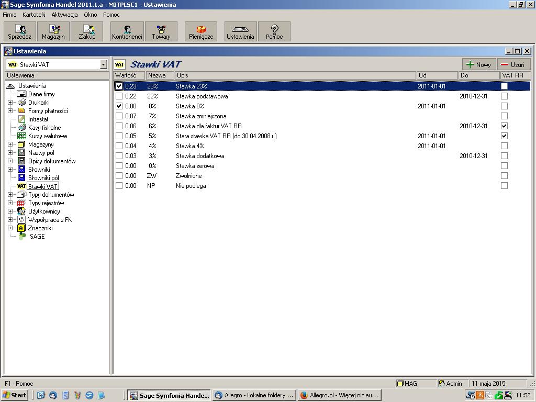
Task: Expand the Znaczniki tree branch
Action: tap(10, 228)
